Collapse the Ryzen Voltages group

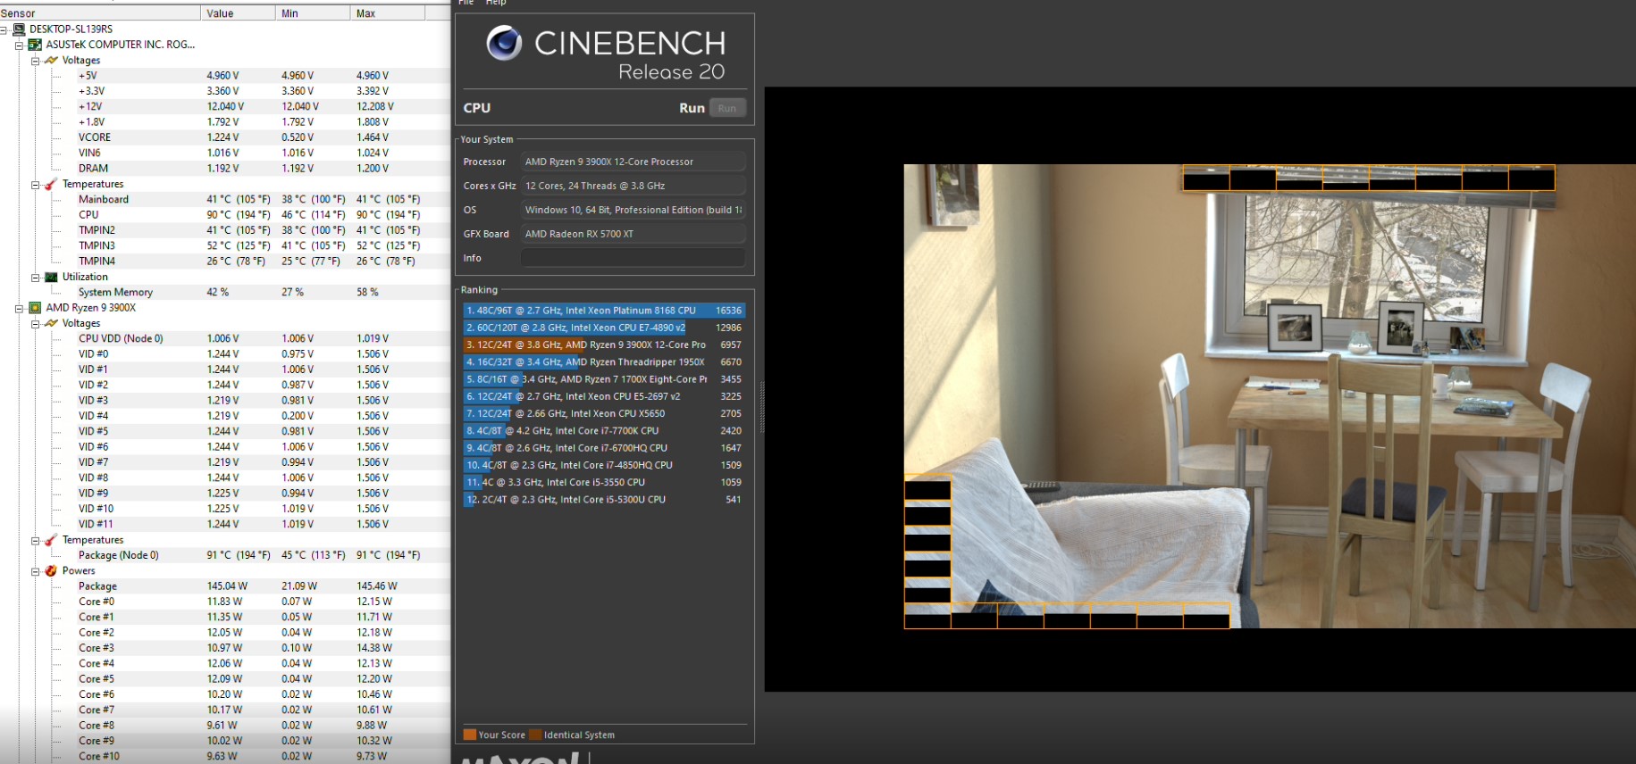click(35, 324)
